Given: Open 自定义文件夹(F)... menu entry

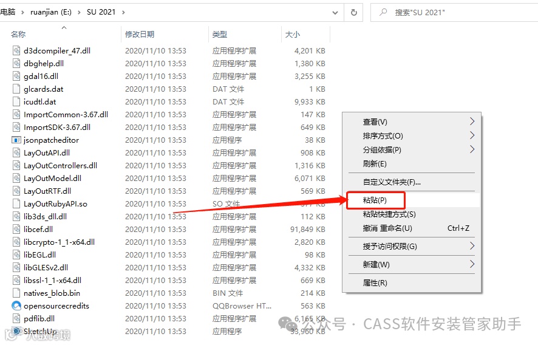Looking at the screenshot, I should pyautogui.click(x=412, y=182).
